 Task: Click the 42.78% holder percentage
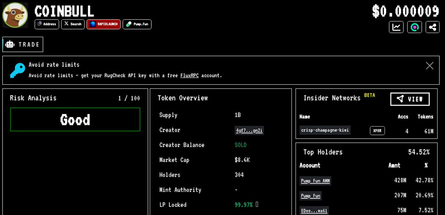coord(424,180)
